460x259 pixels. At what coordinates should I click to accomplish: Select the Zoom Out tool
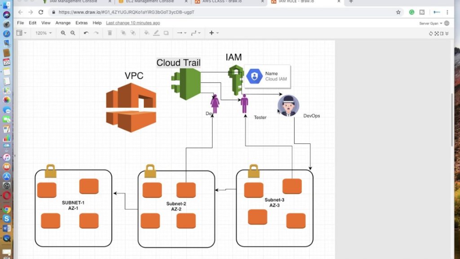point(72,33)
